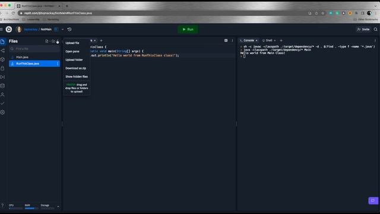This screenshot has height=214, width=380.
Task: Open the browser profile avatar
Action: tap(369, 13)
